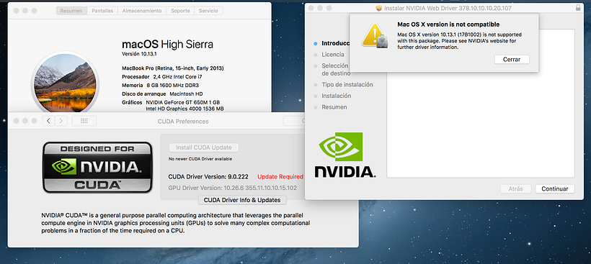Open CUDA Driver Info & Updates
The height and width of the screenshot is (264, 591).
[x=242, y=200]
